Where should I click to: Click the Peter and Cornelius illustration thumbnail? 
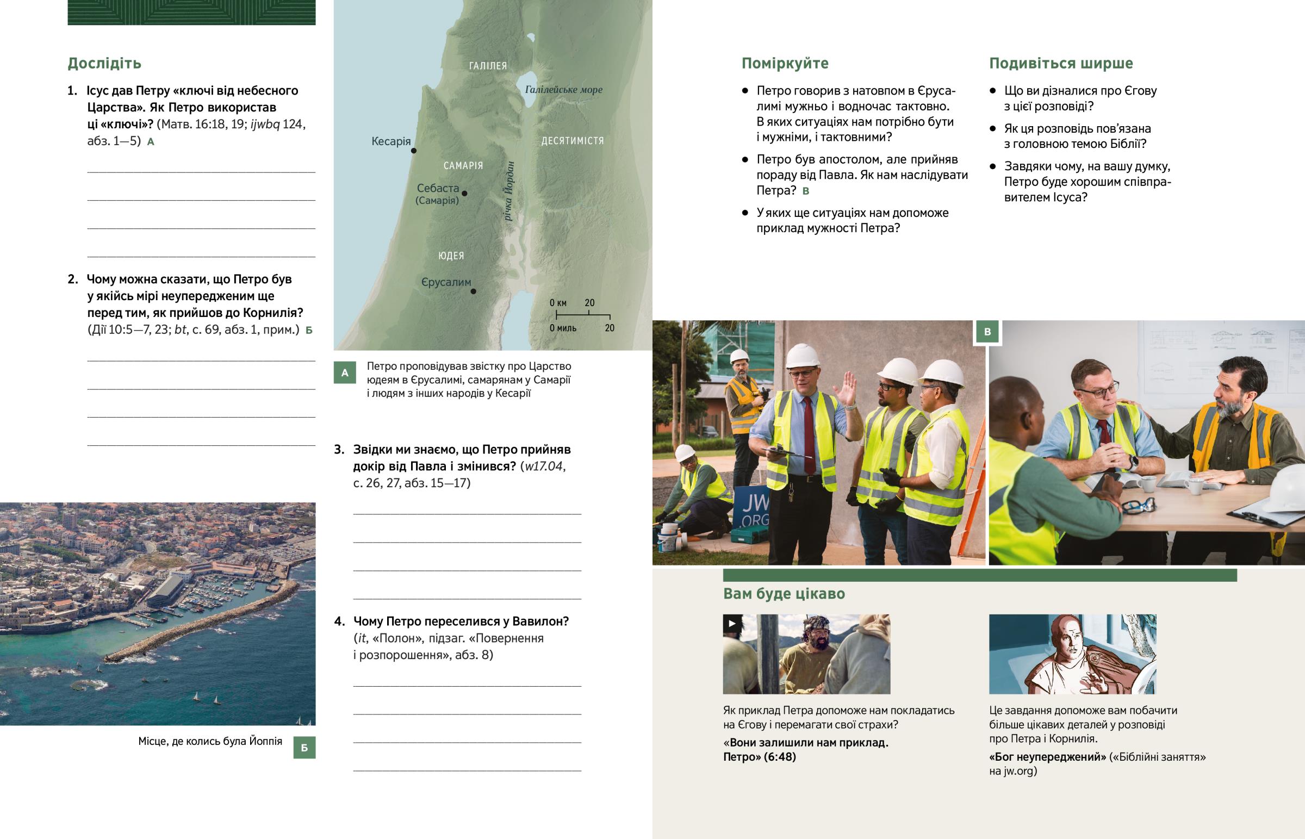click(1072, 654)
